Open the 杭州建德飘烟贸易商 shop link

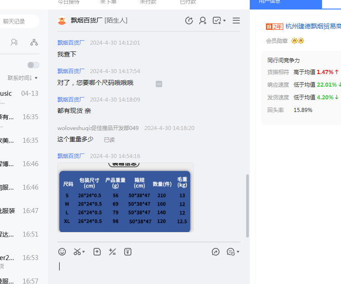313,27
